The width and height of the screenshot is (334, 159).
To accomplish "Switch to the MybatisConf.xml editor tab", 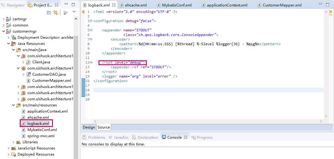I will tap(174, 5).
